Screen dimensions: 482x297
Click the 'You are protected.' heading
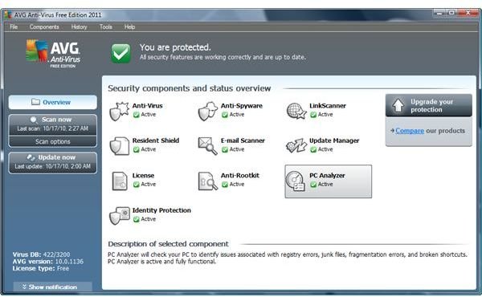175,47
